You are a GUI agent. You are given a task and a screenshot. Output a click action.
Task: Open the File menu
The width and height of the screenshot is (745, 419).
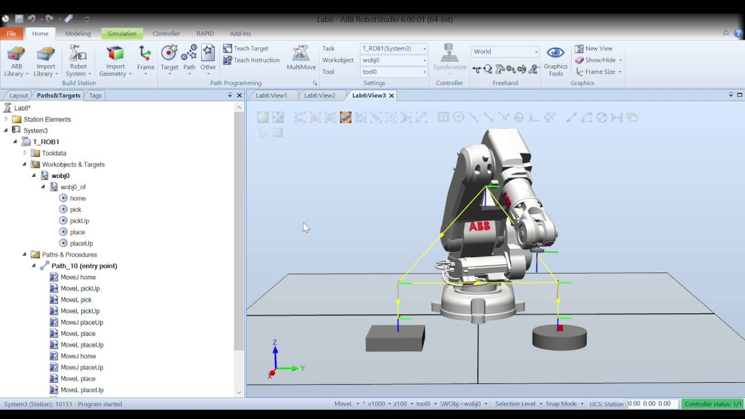click(11, 34)
